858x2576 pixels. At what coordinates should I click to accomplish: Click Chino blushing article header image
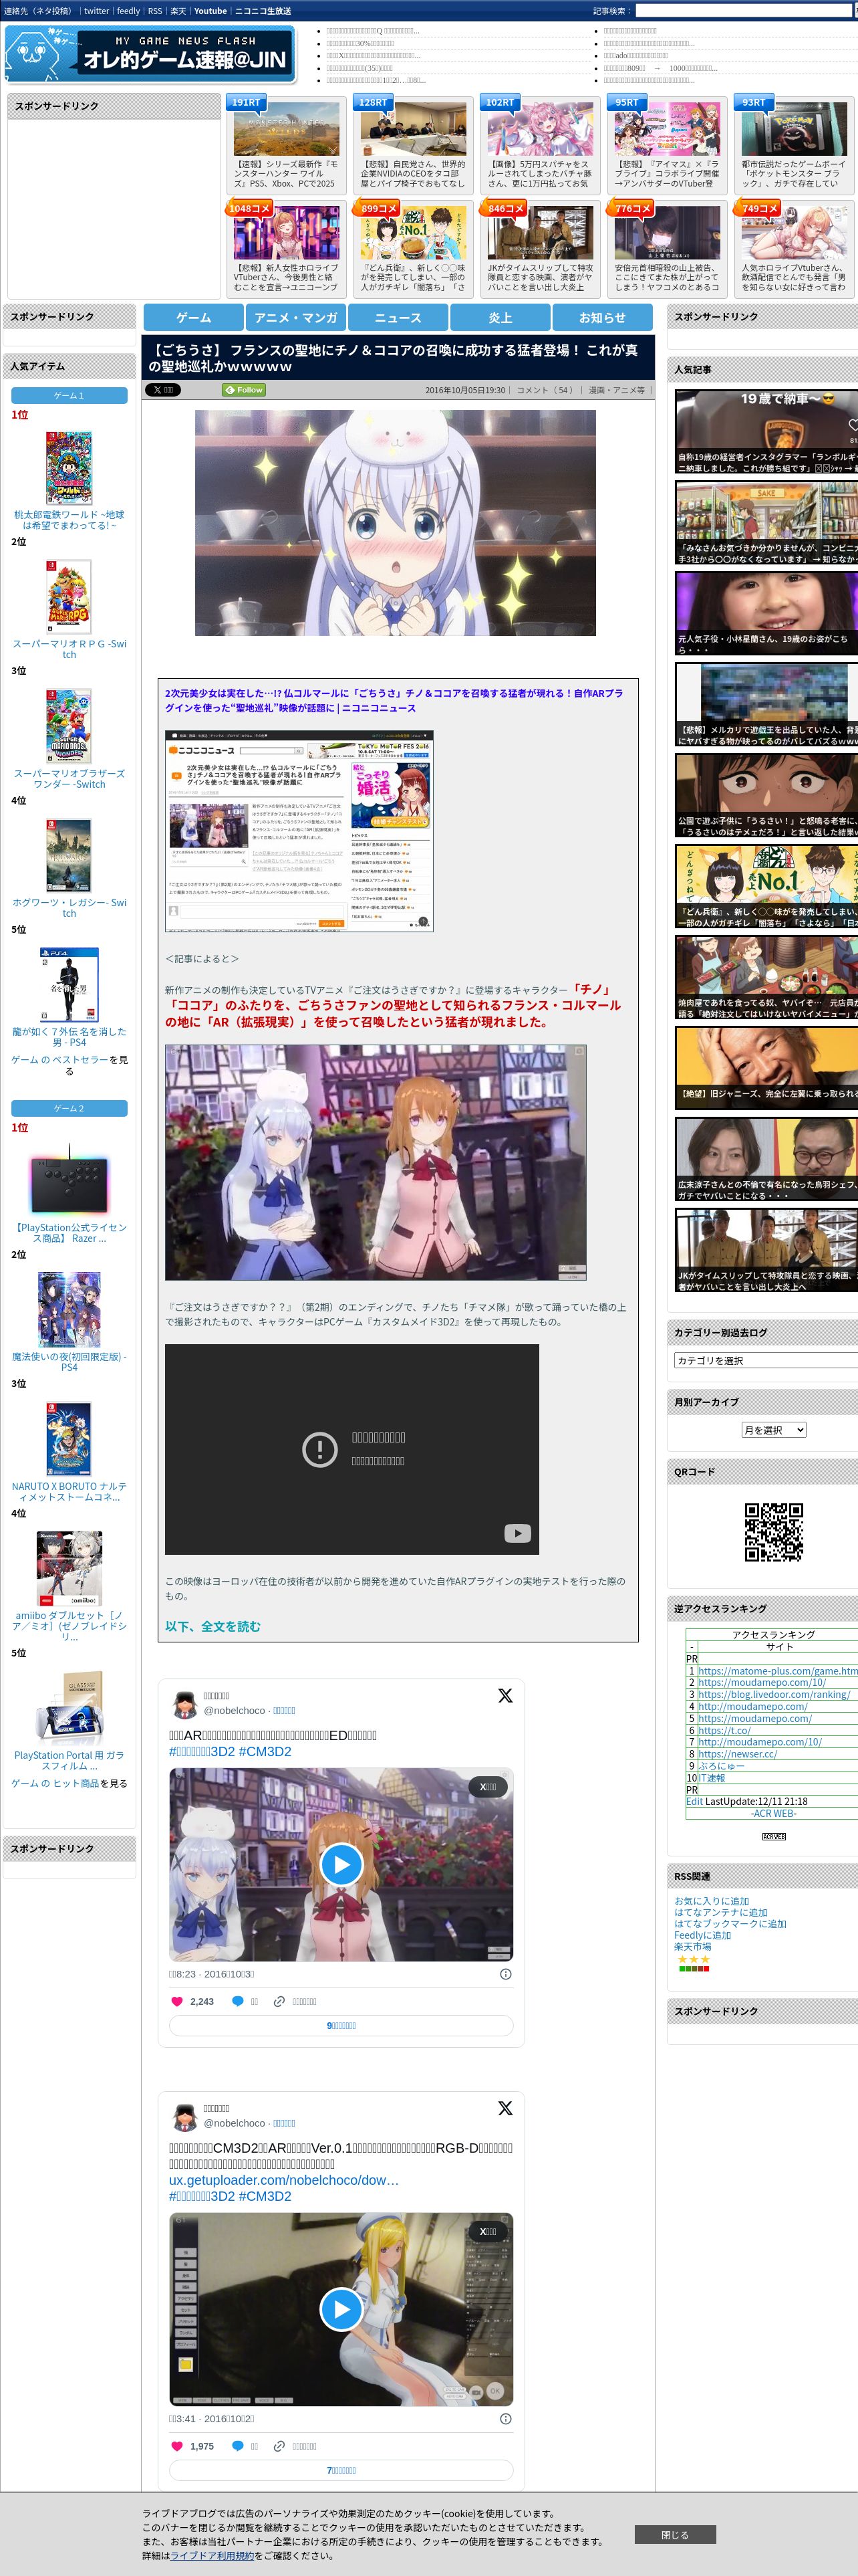(x=394, y=522)
